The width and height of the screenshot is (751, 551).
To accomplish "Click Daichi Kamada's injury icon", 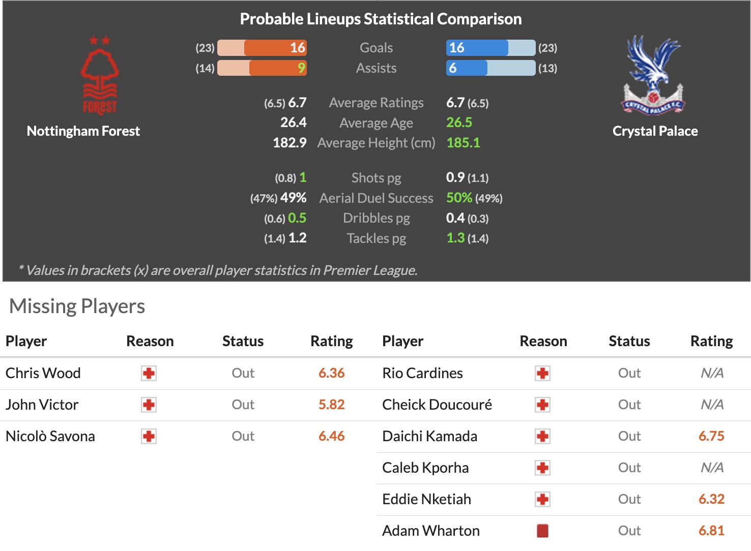I will coord(542,437).
